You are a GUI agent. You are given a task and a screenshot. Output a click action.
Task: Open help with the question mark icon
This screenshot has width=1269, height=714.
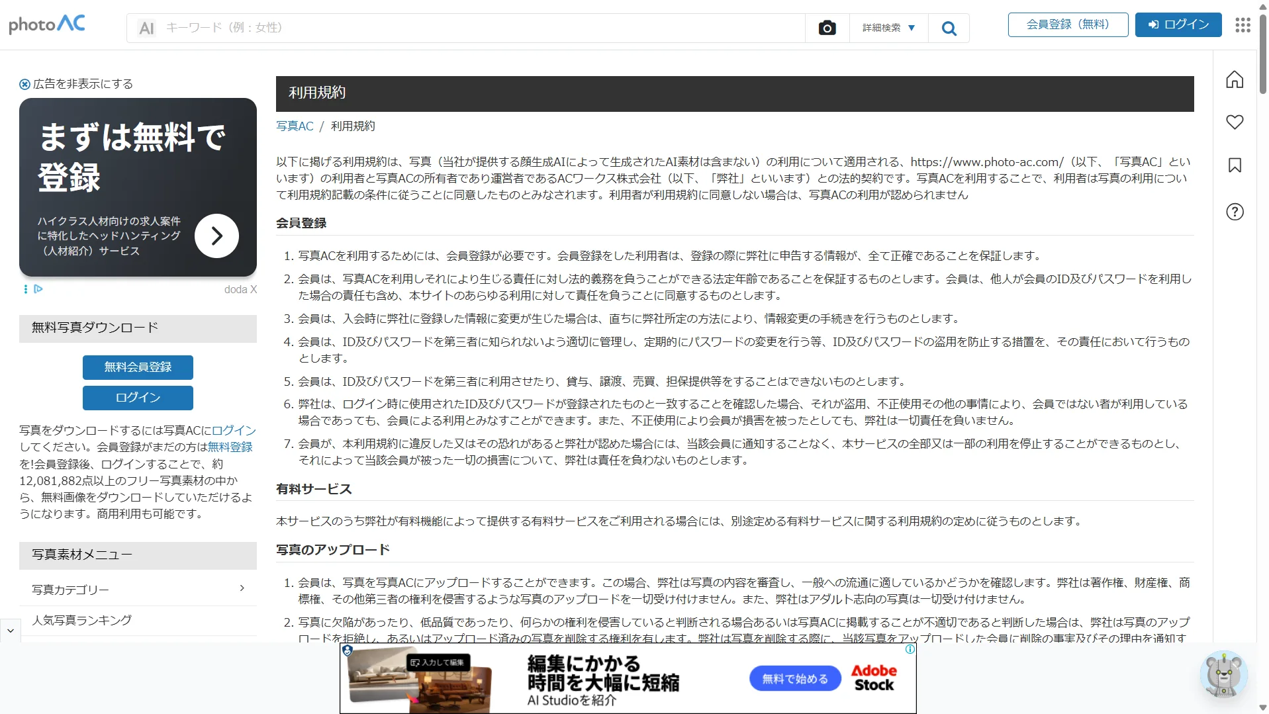1235,212
